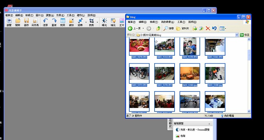Open the 檔案 menu in the blog window
The height and width of the screenshot is (140, 264).
132,22
